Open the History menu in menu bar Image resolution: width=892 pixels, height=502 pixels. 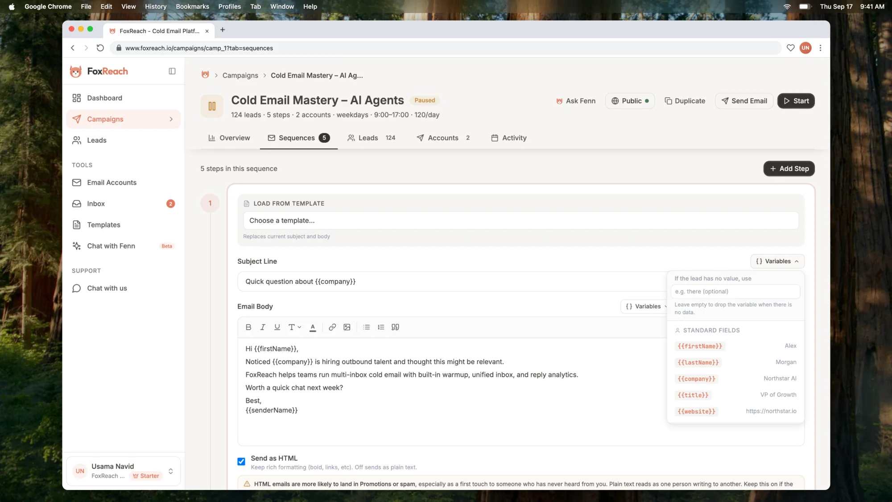point(156,6)
